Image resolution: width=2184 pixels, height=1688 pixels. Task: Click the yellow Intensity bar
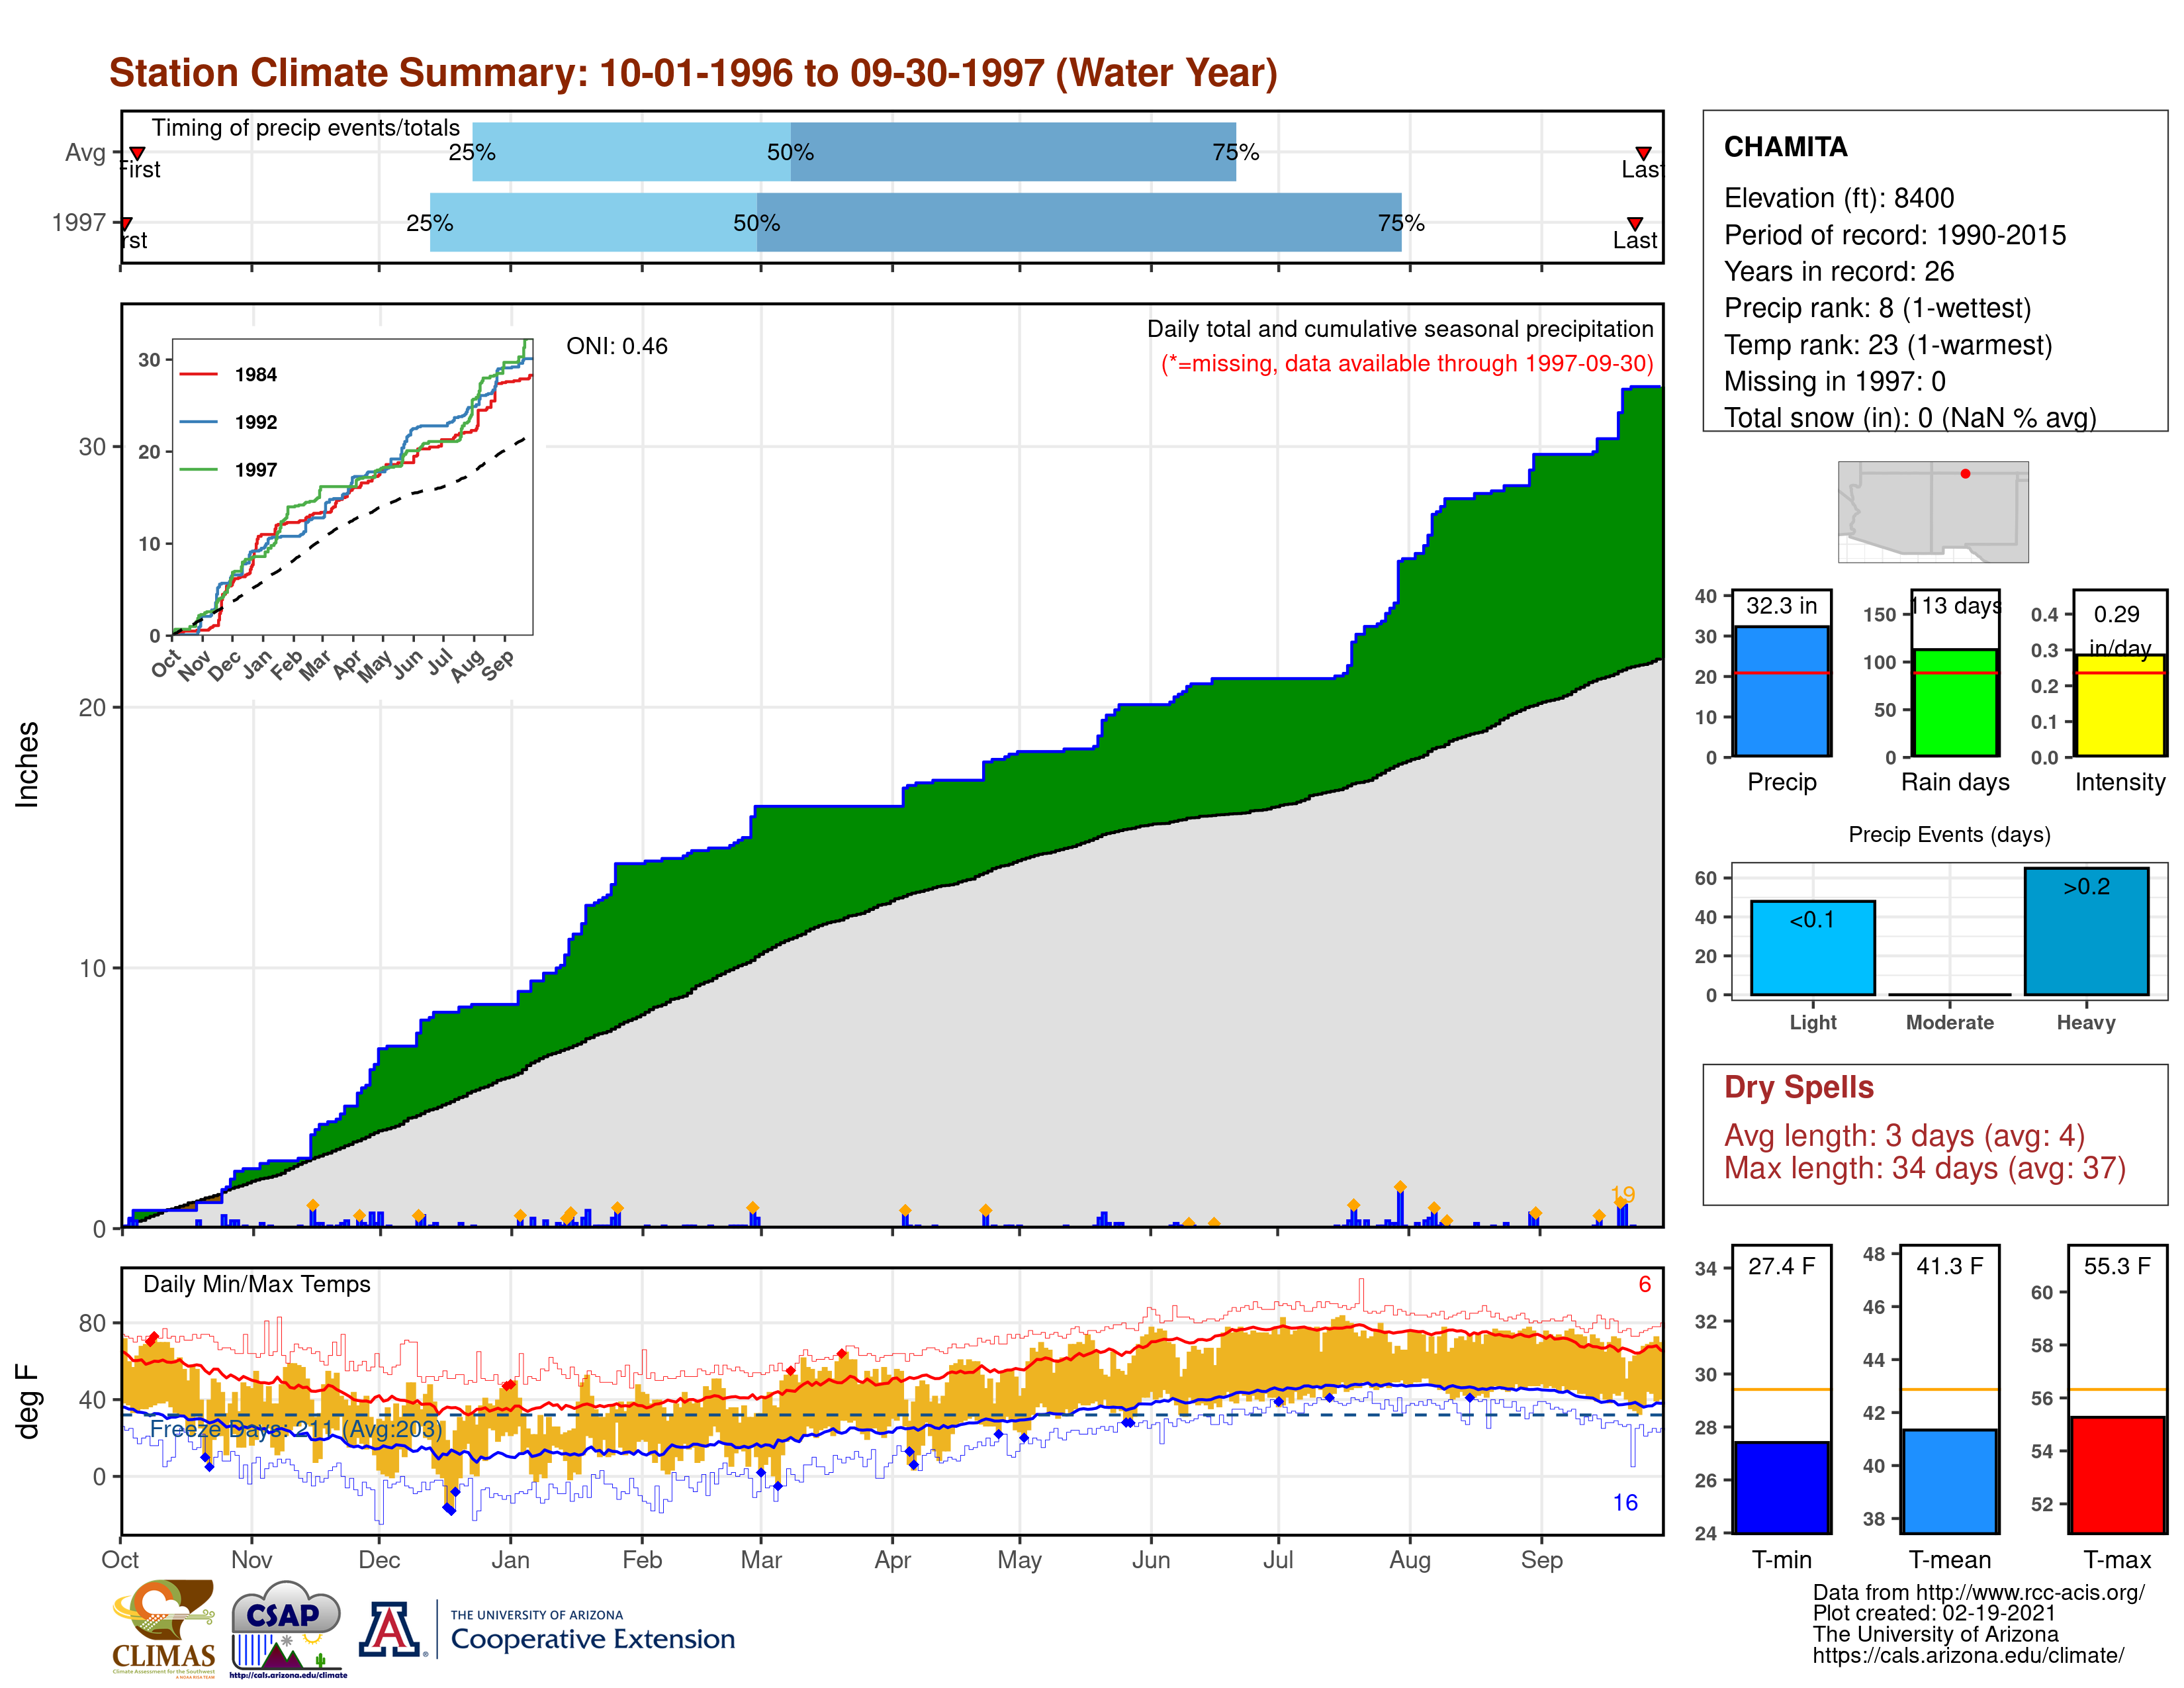click(x=2120, y=705)
